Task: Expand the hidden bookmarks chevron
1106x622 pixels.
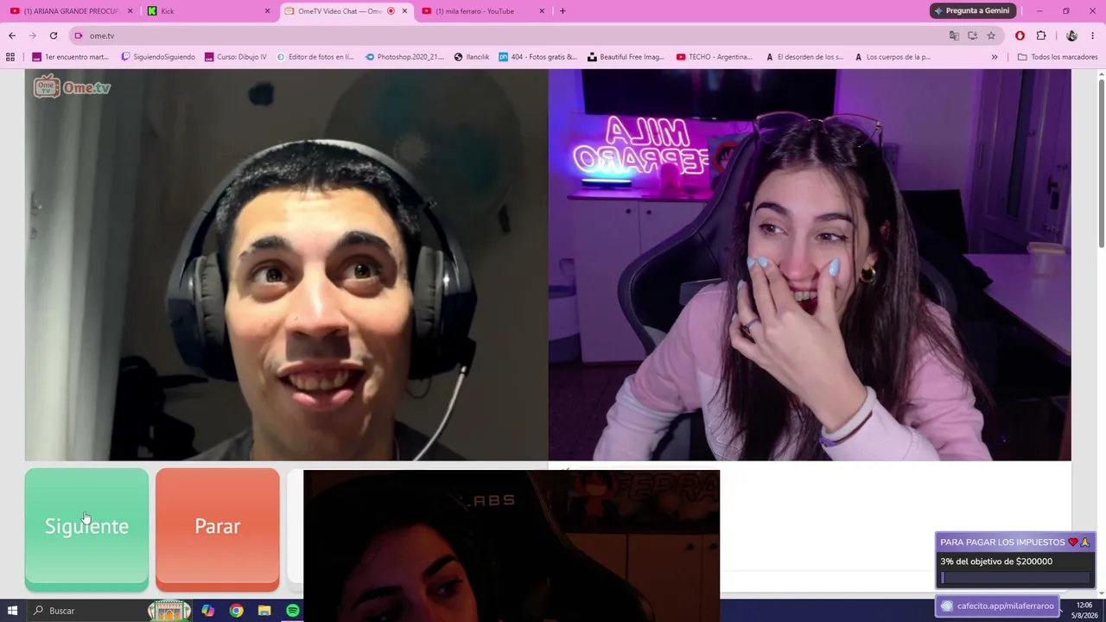Action: (x=995, y=57)
